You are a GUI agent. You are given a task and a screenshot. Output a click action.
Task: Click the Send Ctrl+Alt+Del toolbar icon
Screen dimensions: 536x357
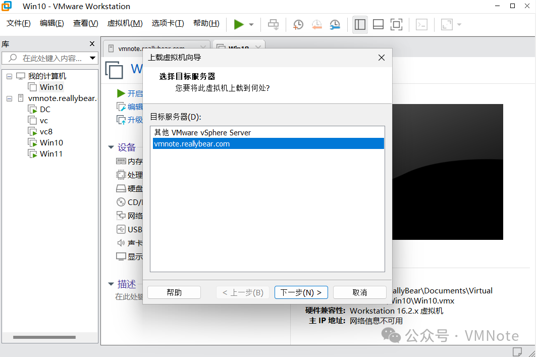point(273,25)
